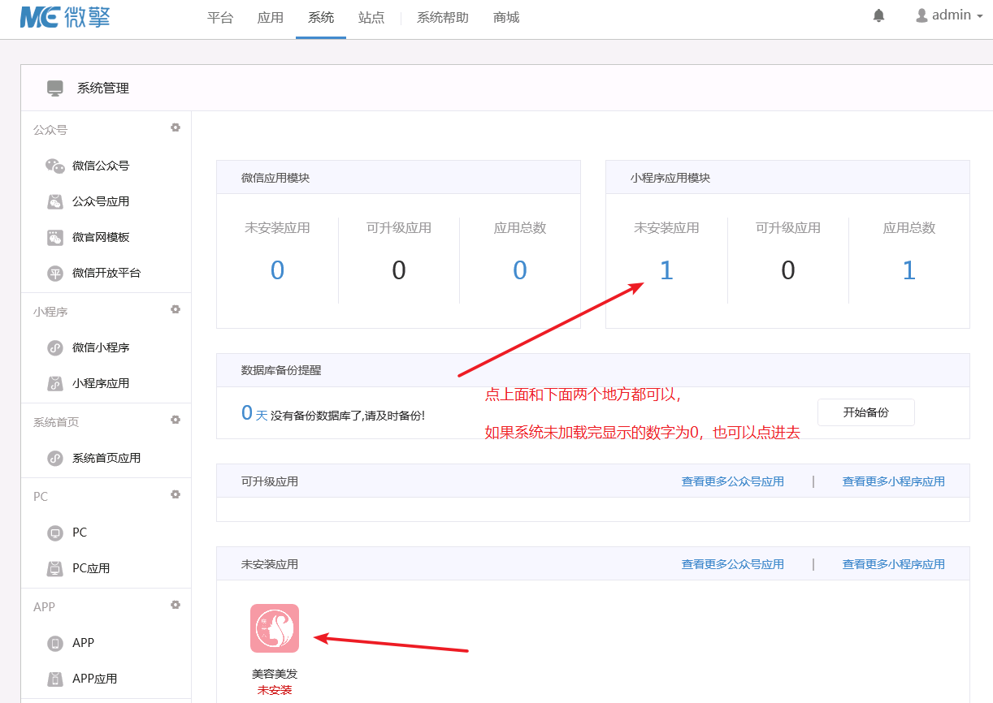This screenshot has height=703, width=993.
Task: Open 商城 in top menu
Action: (506, 17)
